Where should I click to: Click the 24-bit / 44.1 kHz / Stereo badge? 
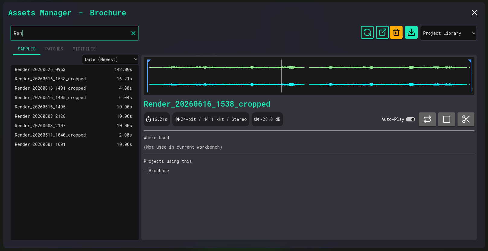211,119
